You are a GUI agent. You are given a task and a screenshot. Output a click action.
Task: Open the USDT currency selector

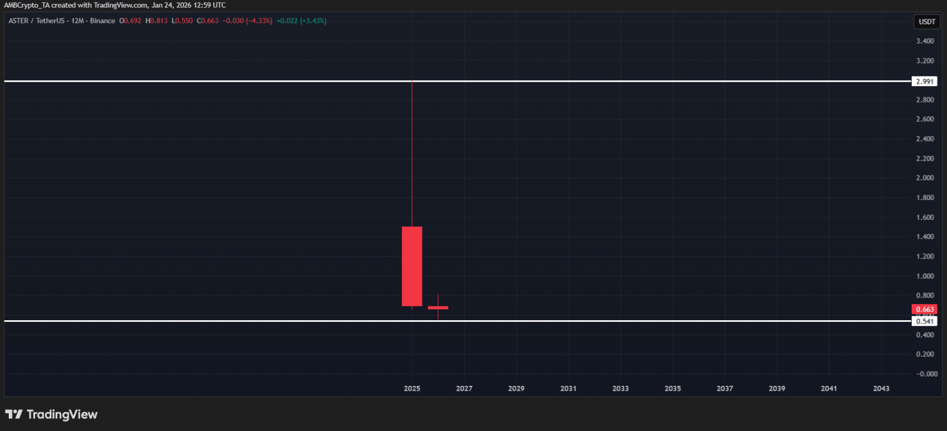point(927,21)
